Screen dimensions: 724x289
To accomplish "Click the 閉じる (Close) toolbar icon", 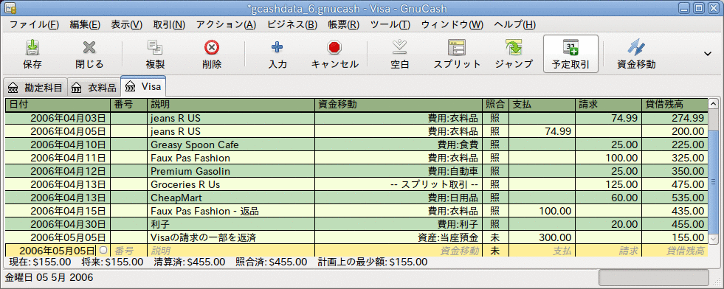I will tap(89, 47).
